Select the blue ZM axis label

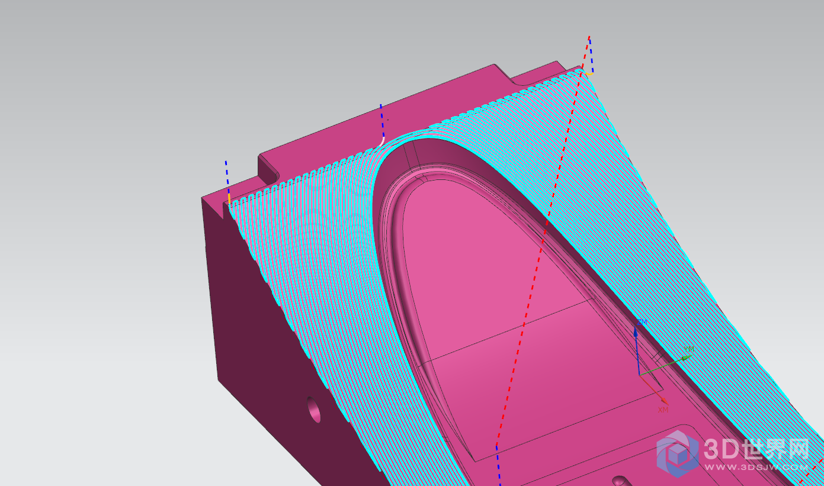(x=642, y=322)
